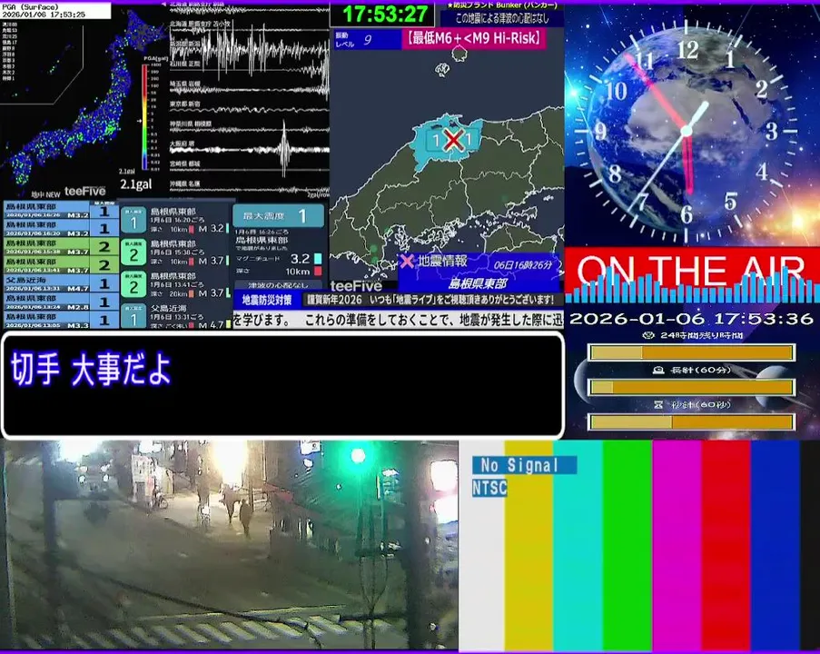
Task: Click the 最低M6+<M9 Hi-Risk banner
Action: (x=474, y=39)
